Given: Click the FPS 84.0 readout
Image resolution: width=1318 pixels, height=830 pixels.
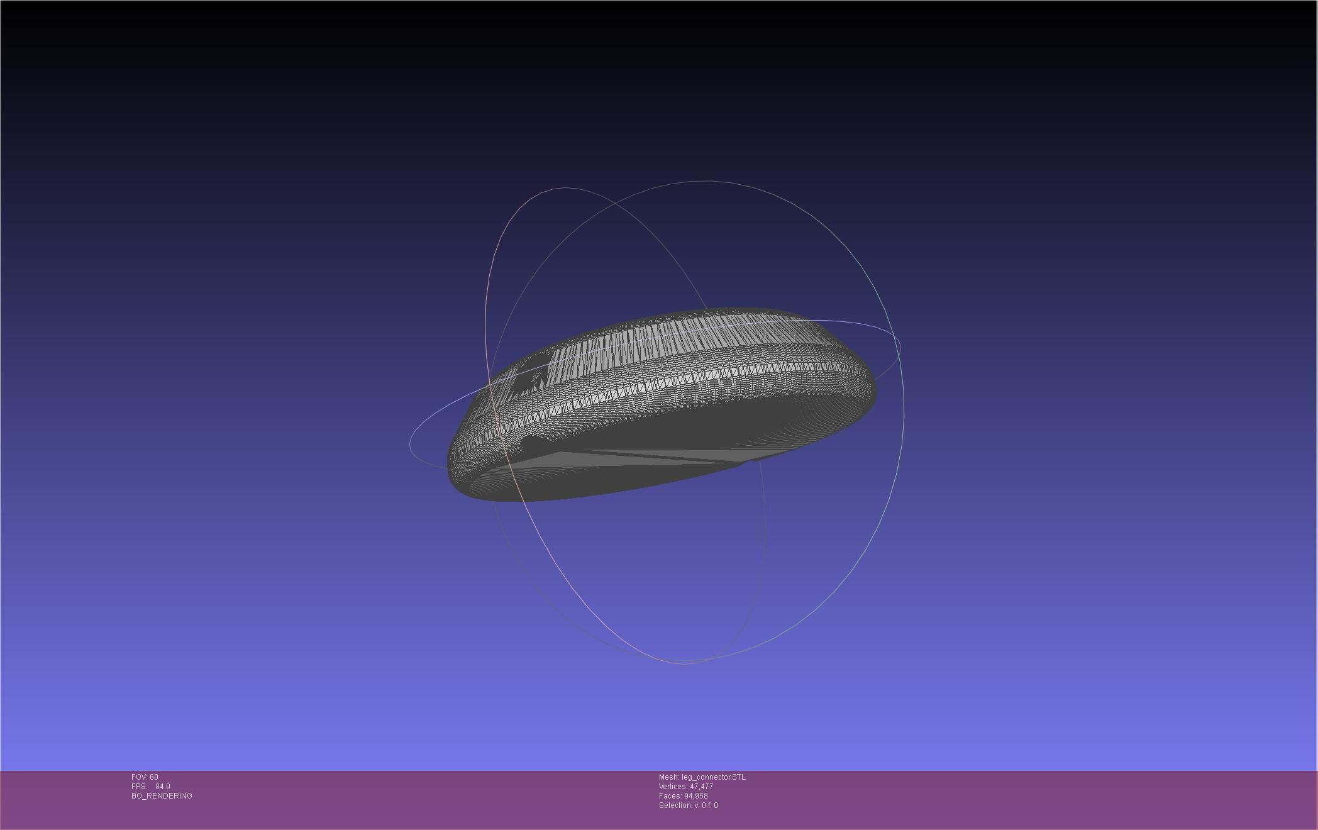Looking at the screenshot, I should click(x=151, y=787).
